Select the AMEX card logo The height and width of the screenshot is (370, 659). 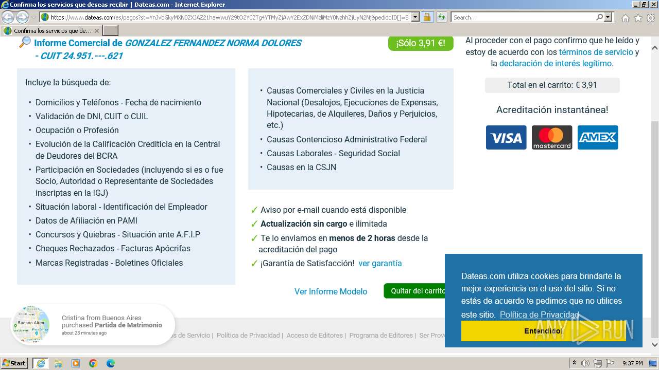(x=598, y=138)
